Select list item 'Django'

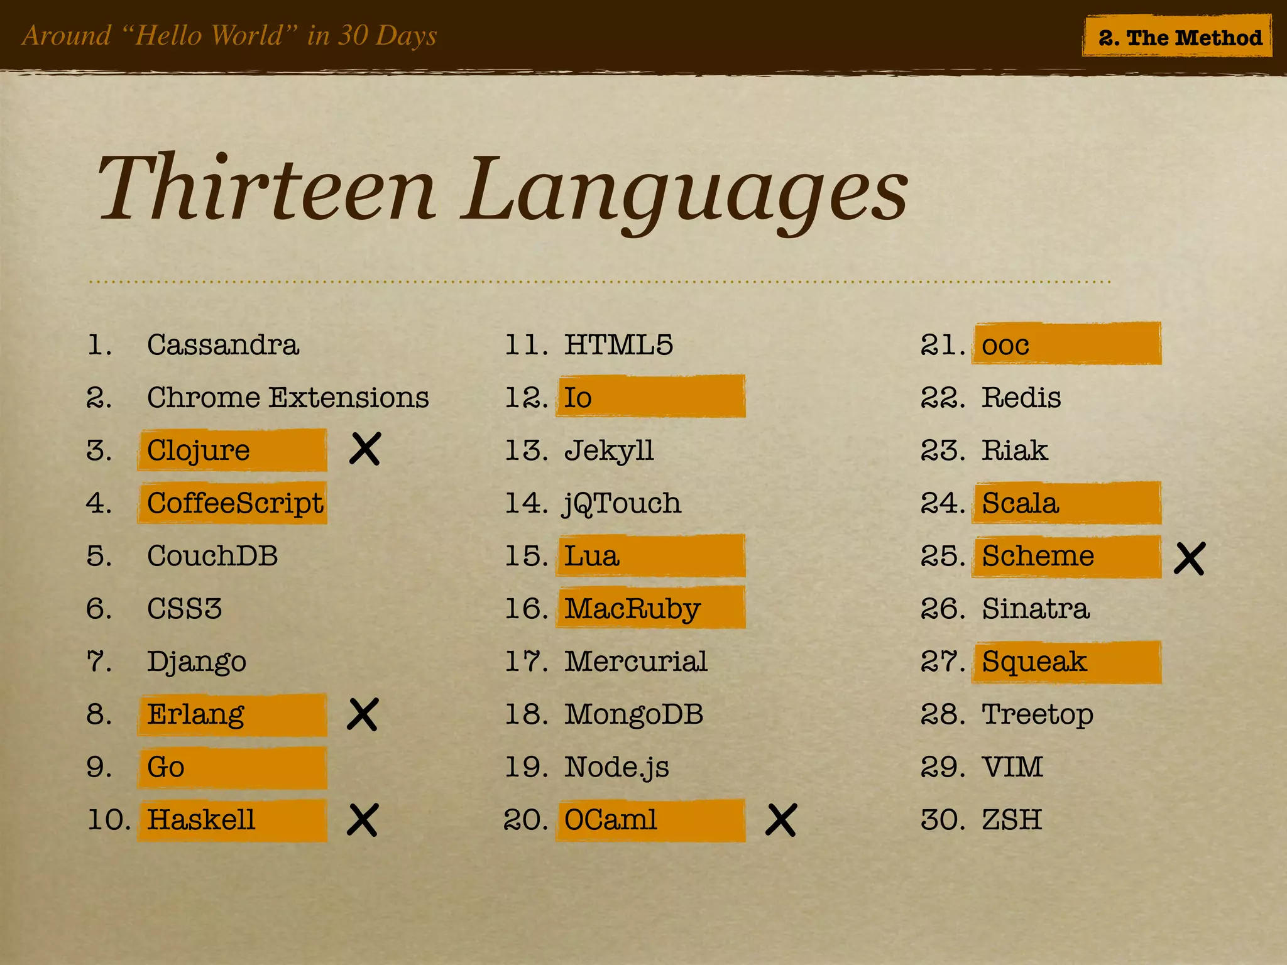[x=197, y=662]
